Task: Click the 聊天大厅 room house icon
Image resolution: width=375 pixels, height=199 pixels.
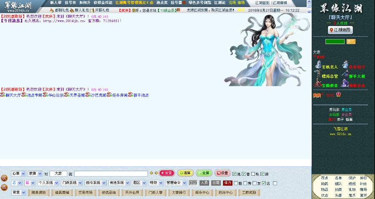Action: click(x=2, y=95)
